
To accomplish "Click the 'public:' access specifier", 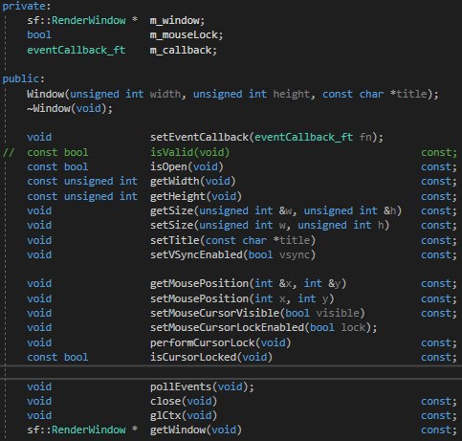I will (23, 78).
